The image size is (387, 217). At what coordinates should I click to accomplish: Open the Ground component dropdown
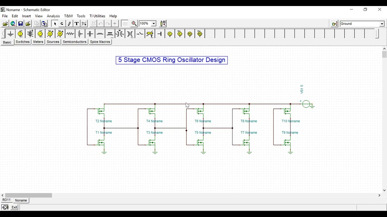[x=382, y=24]
